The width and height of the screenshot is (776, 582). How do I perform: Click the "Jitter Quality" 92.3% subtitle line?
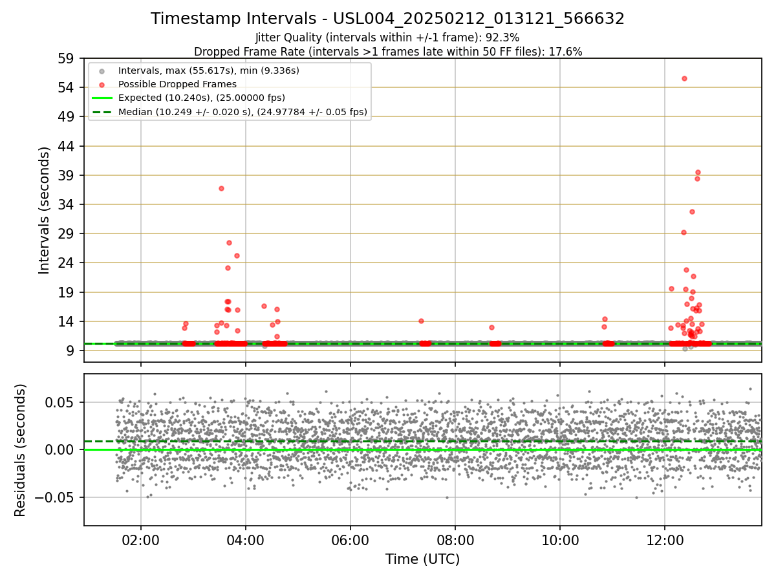pyautogui.click(x=388, y=38)
